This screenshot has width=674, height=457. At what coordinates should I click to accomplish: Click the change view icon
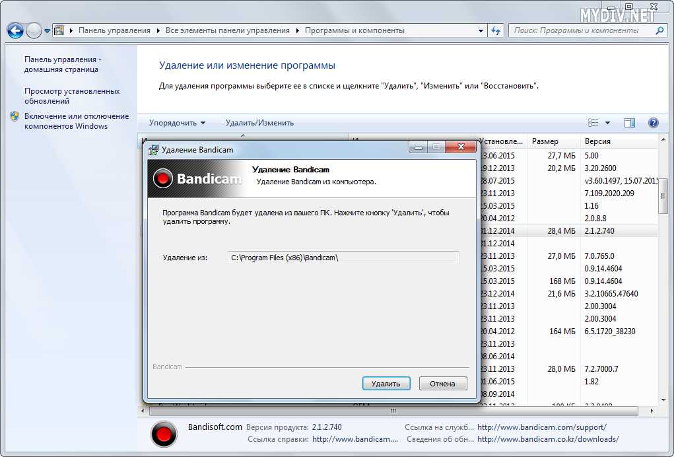pos(593,123)
